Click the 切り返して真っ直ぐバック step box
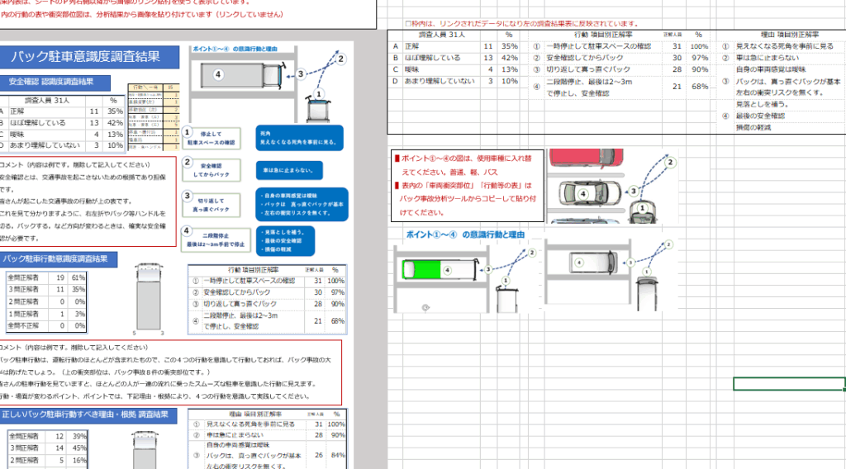846x469 pixels. point(211,203)
